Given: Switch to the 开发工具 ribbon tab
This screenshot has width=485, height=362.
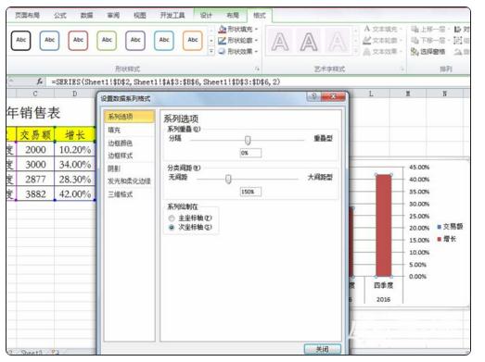Looking at the screenshot, I should pyautogui.click(x=172, y=15).
